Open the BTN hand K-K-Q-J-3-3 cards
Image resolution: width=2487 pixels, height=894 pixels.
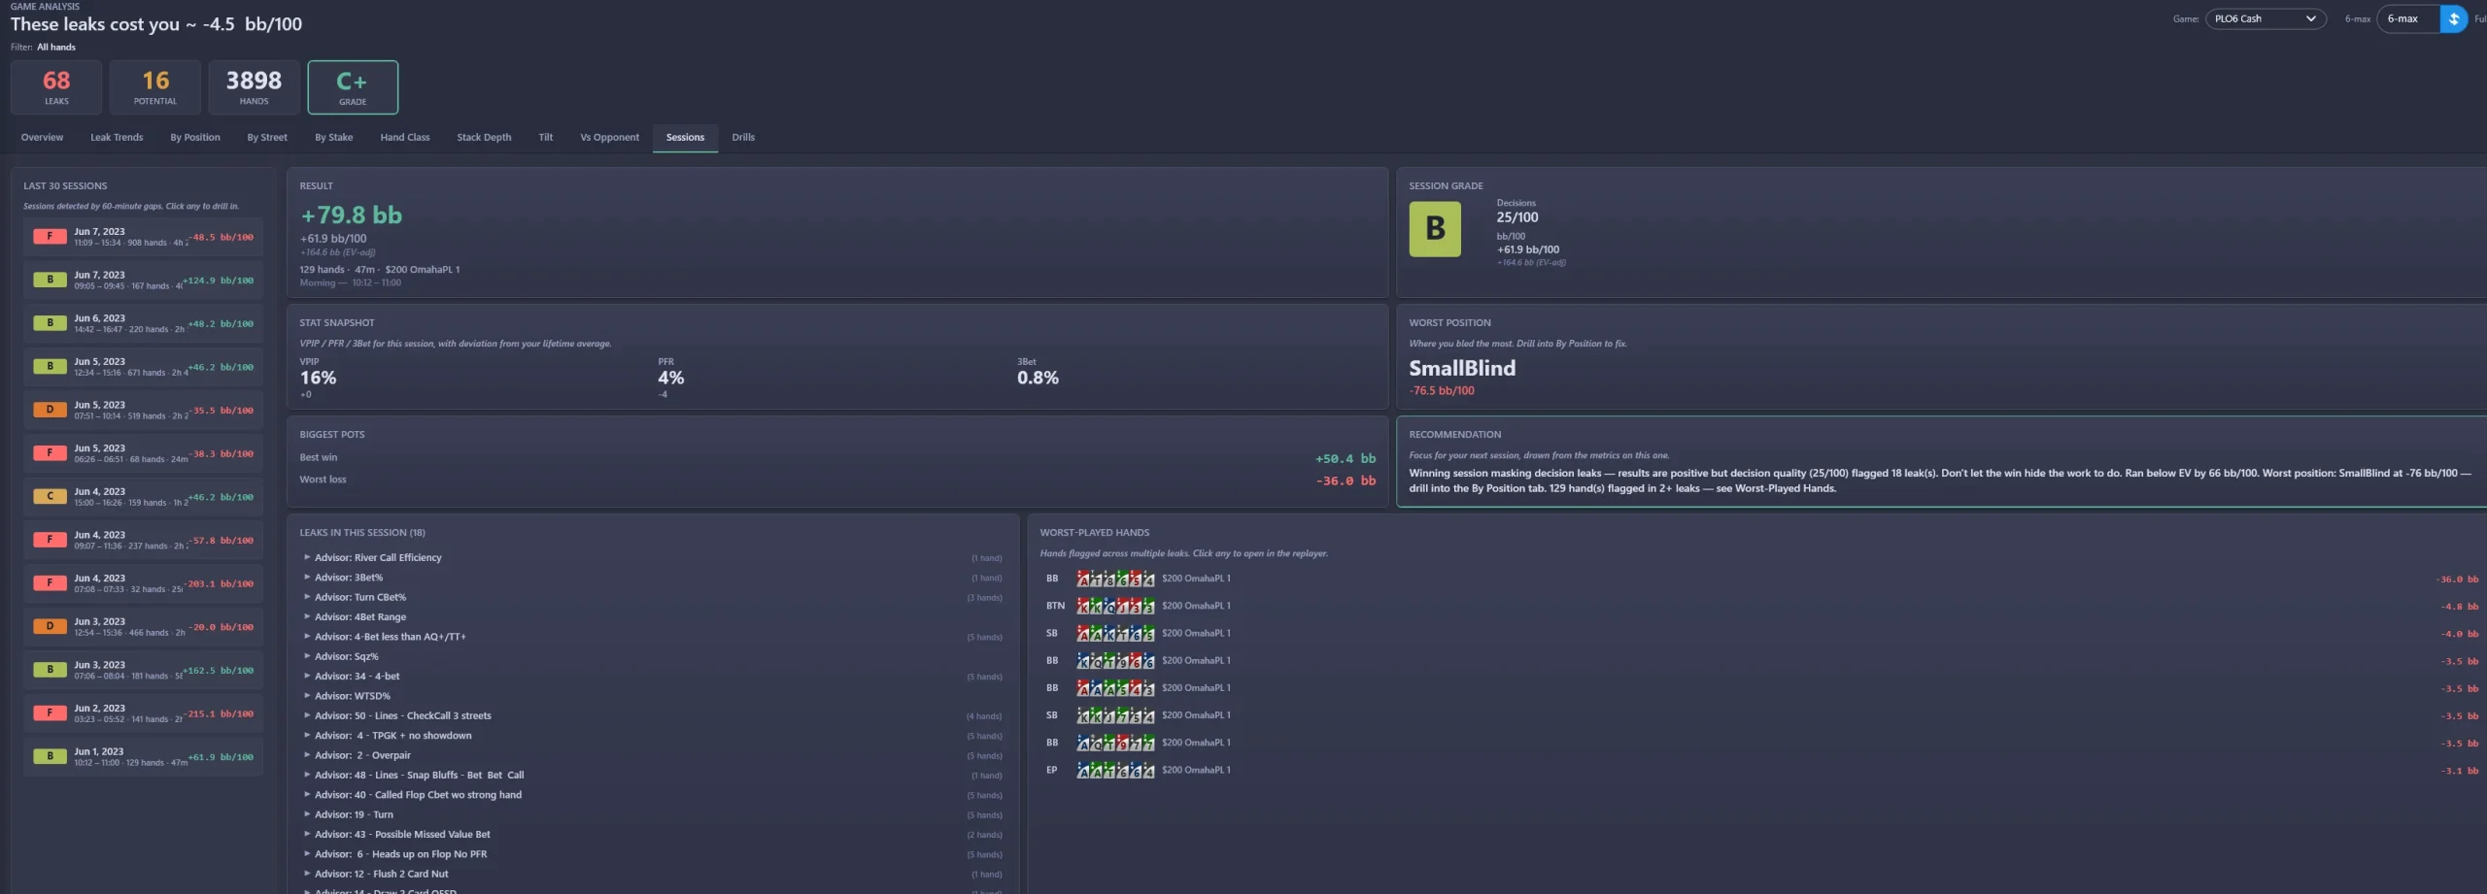[1115, 606]
